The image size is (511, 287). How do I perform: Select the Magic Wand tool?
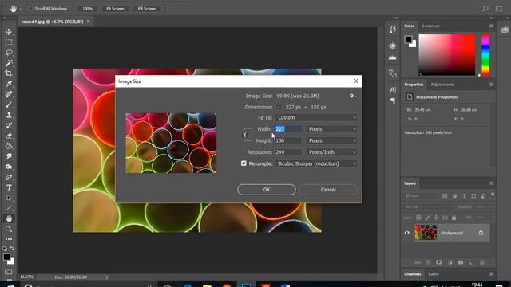9,63
